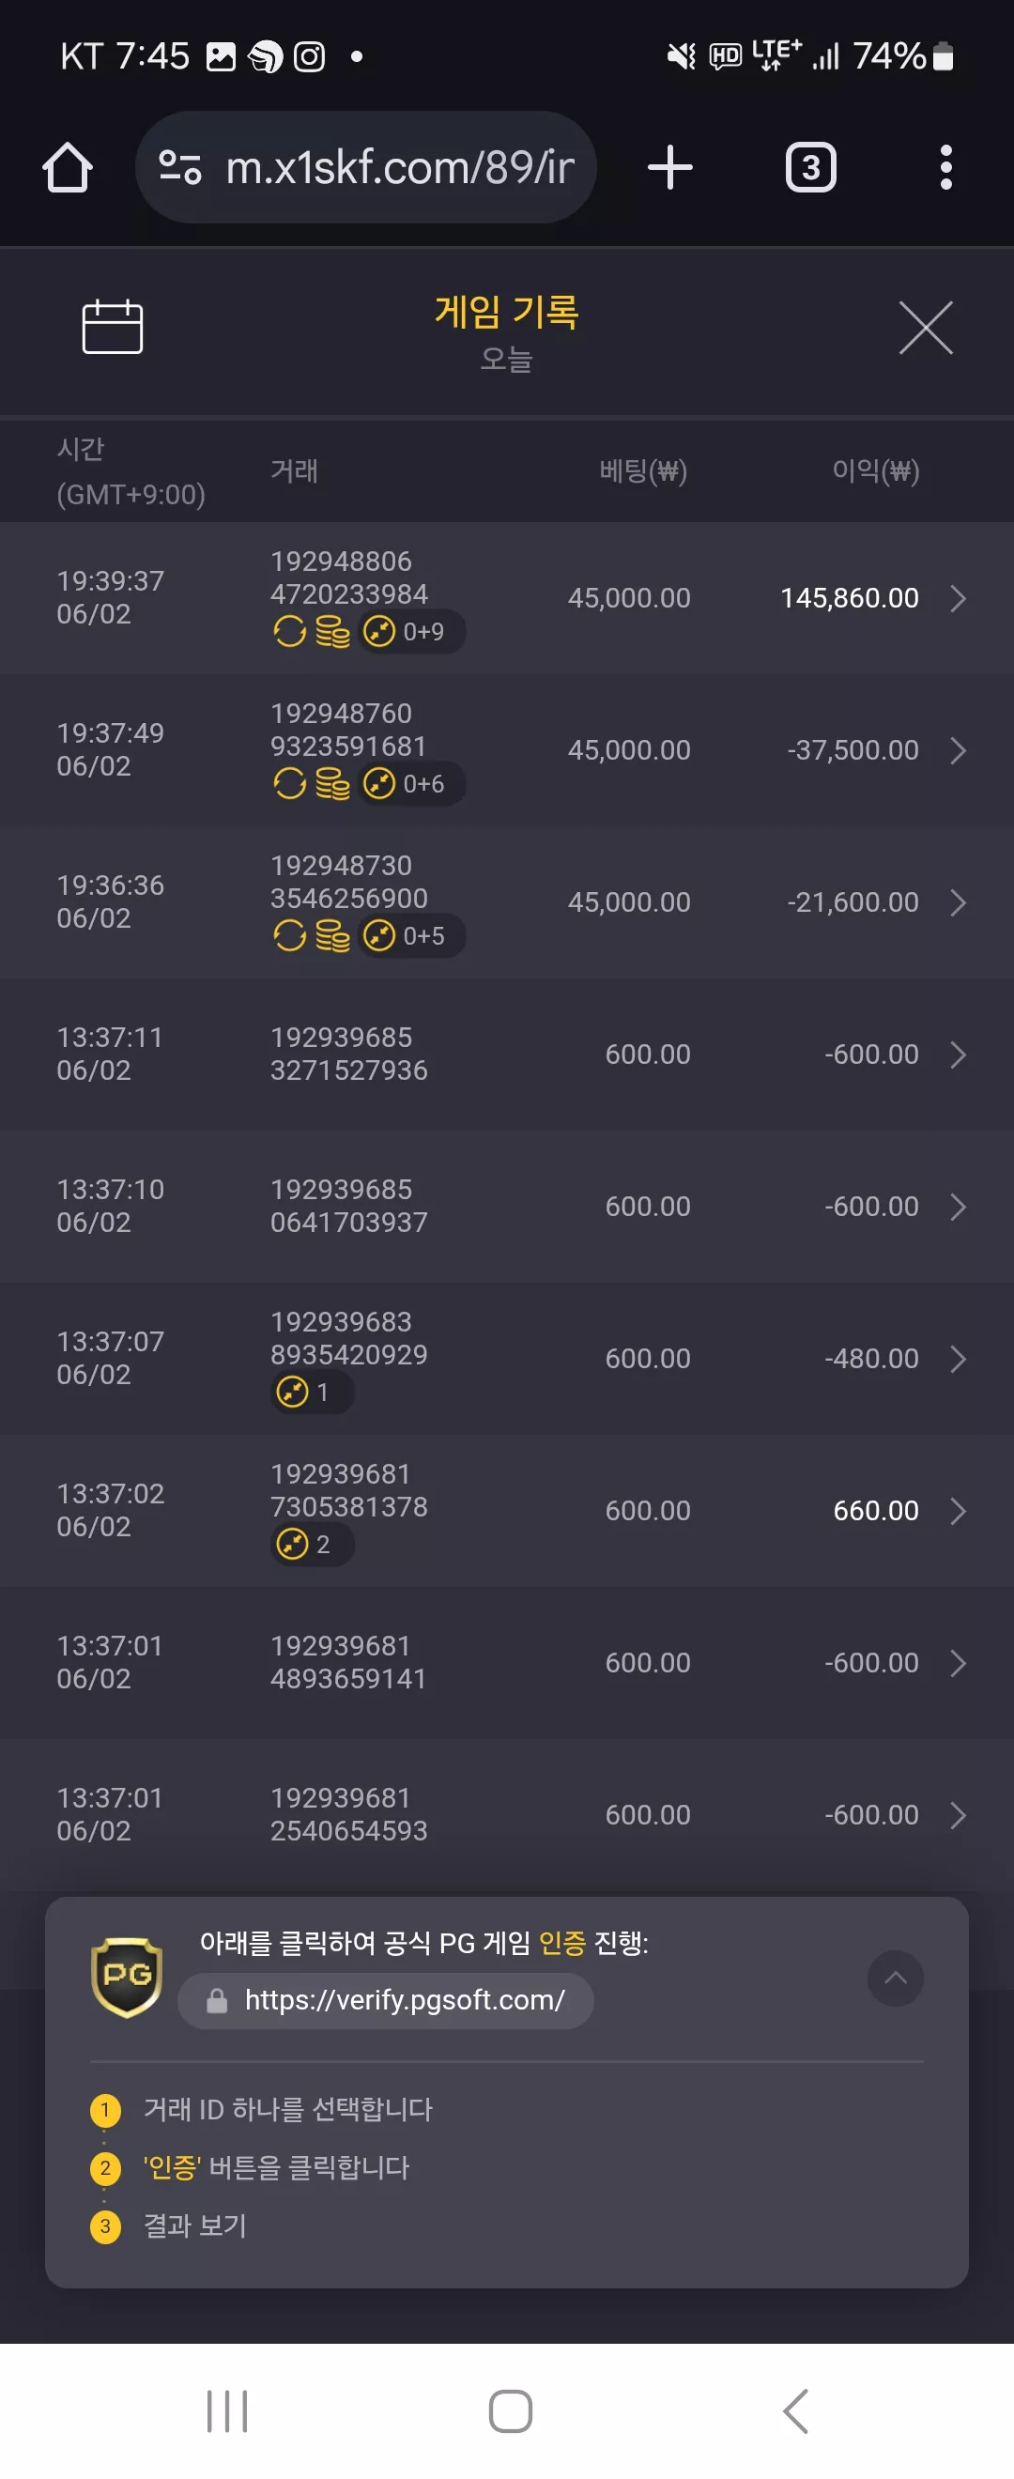Tap the Android back navigation button

(x=794, y=2410)
